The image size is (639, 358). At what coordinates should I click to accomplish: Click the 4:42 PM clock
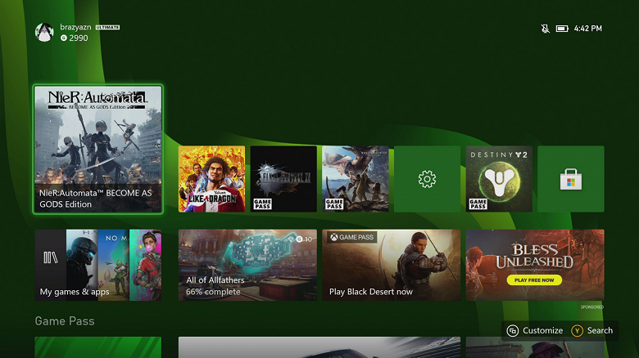pyautogui.click(x=588, y=29)
